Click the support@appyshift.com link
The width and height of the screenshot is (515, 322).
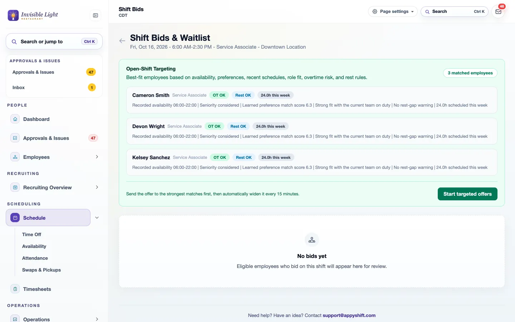[349, 316]
